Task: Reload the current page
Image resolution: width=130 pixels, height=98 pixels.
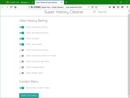Action: [x=11, y=7]
